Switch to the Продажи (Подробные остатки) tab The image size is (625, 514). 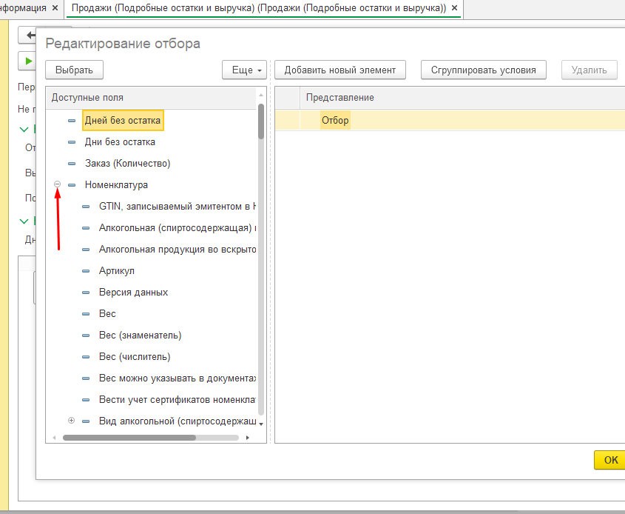coord(259,7)
